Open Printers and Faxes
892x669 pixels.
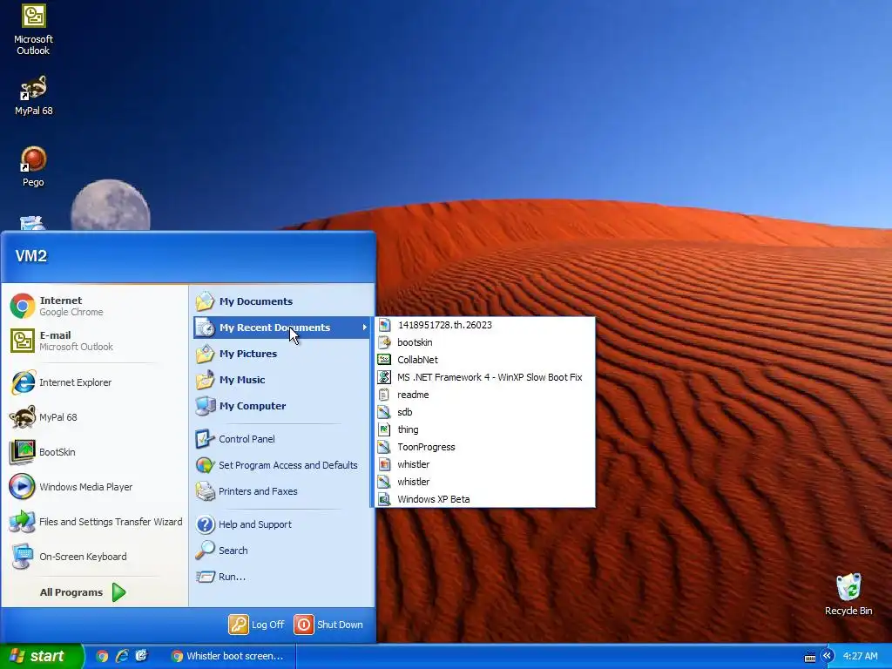coord(281,491)
